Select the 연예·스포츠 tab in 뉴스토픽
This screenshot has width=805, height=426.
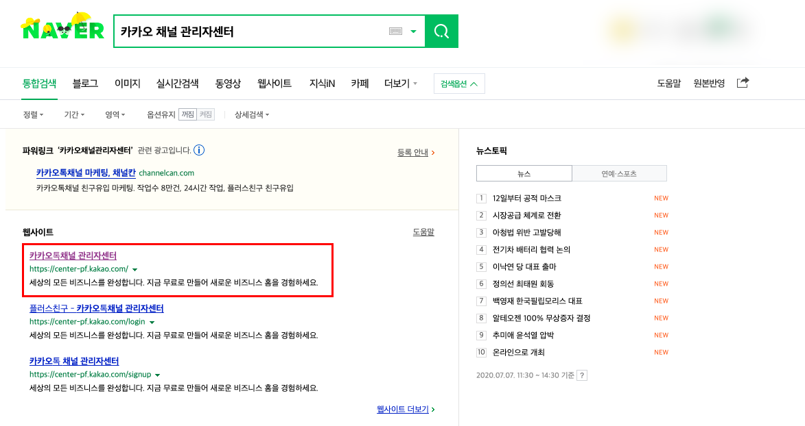[x=619, y=173]
